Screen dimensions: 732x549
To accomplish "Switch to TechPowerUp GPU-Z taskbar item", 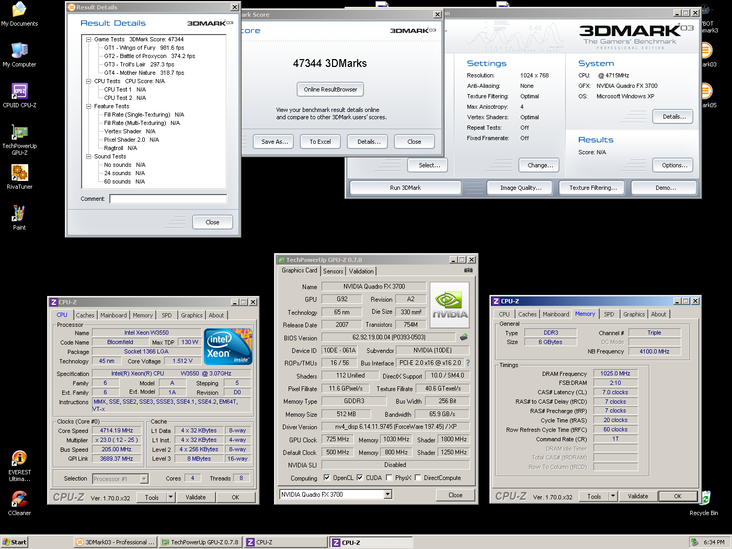I will tap(200, 542).
